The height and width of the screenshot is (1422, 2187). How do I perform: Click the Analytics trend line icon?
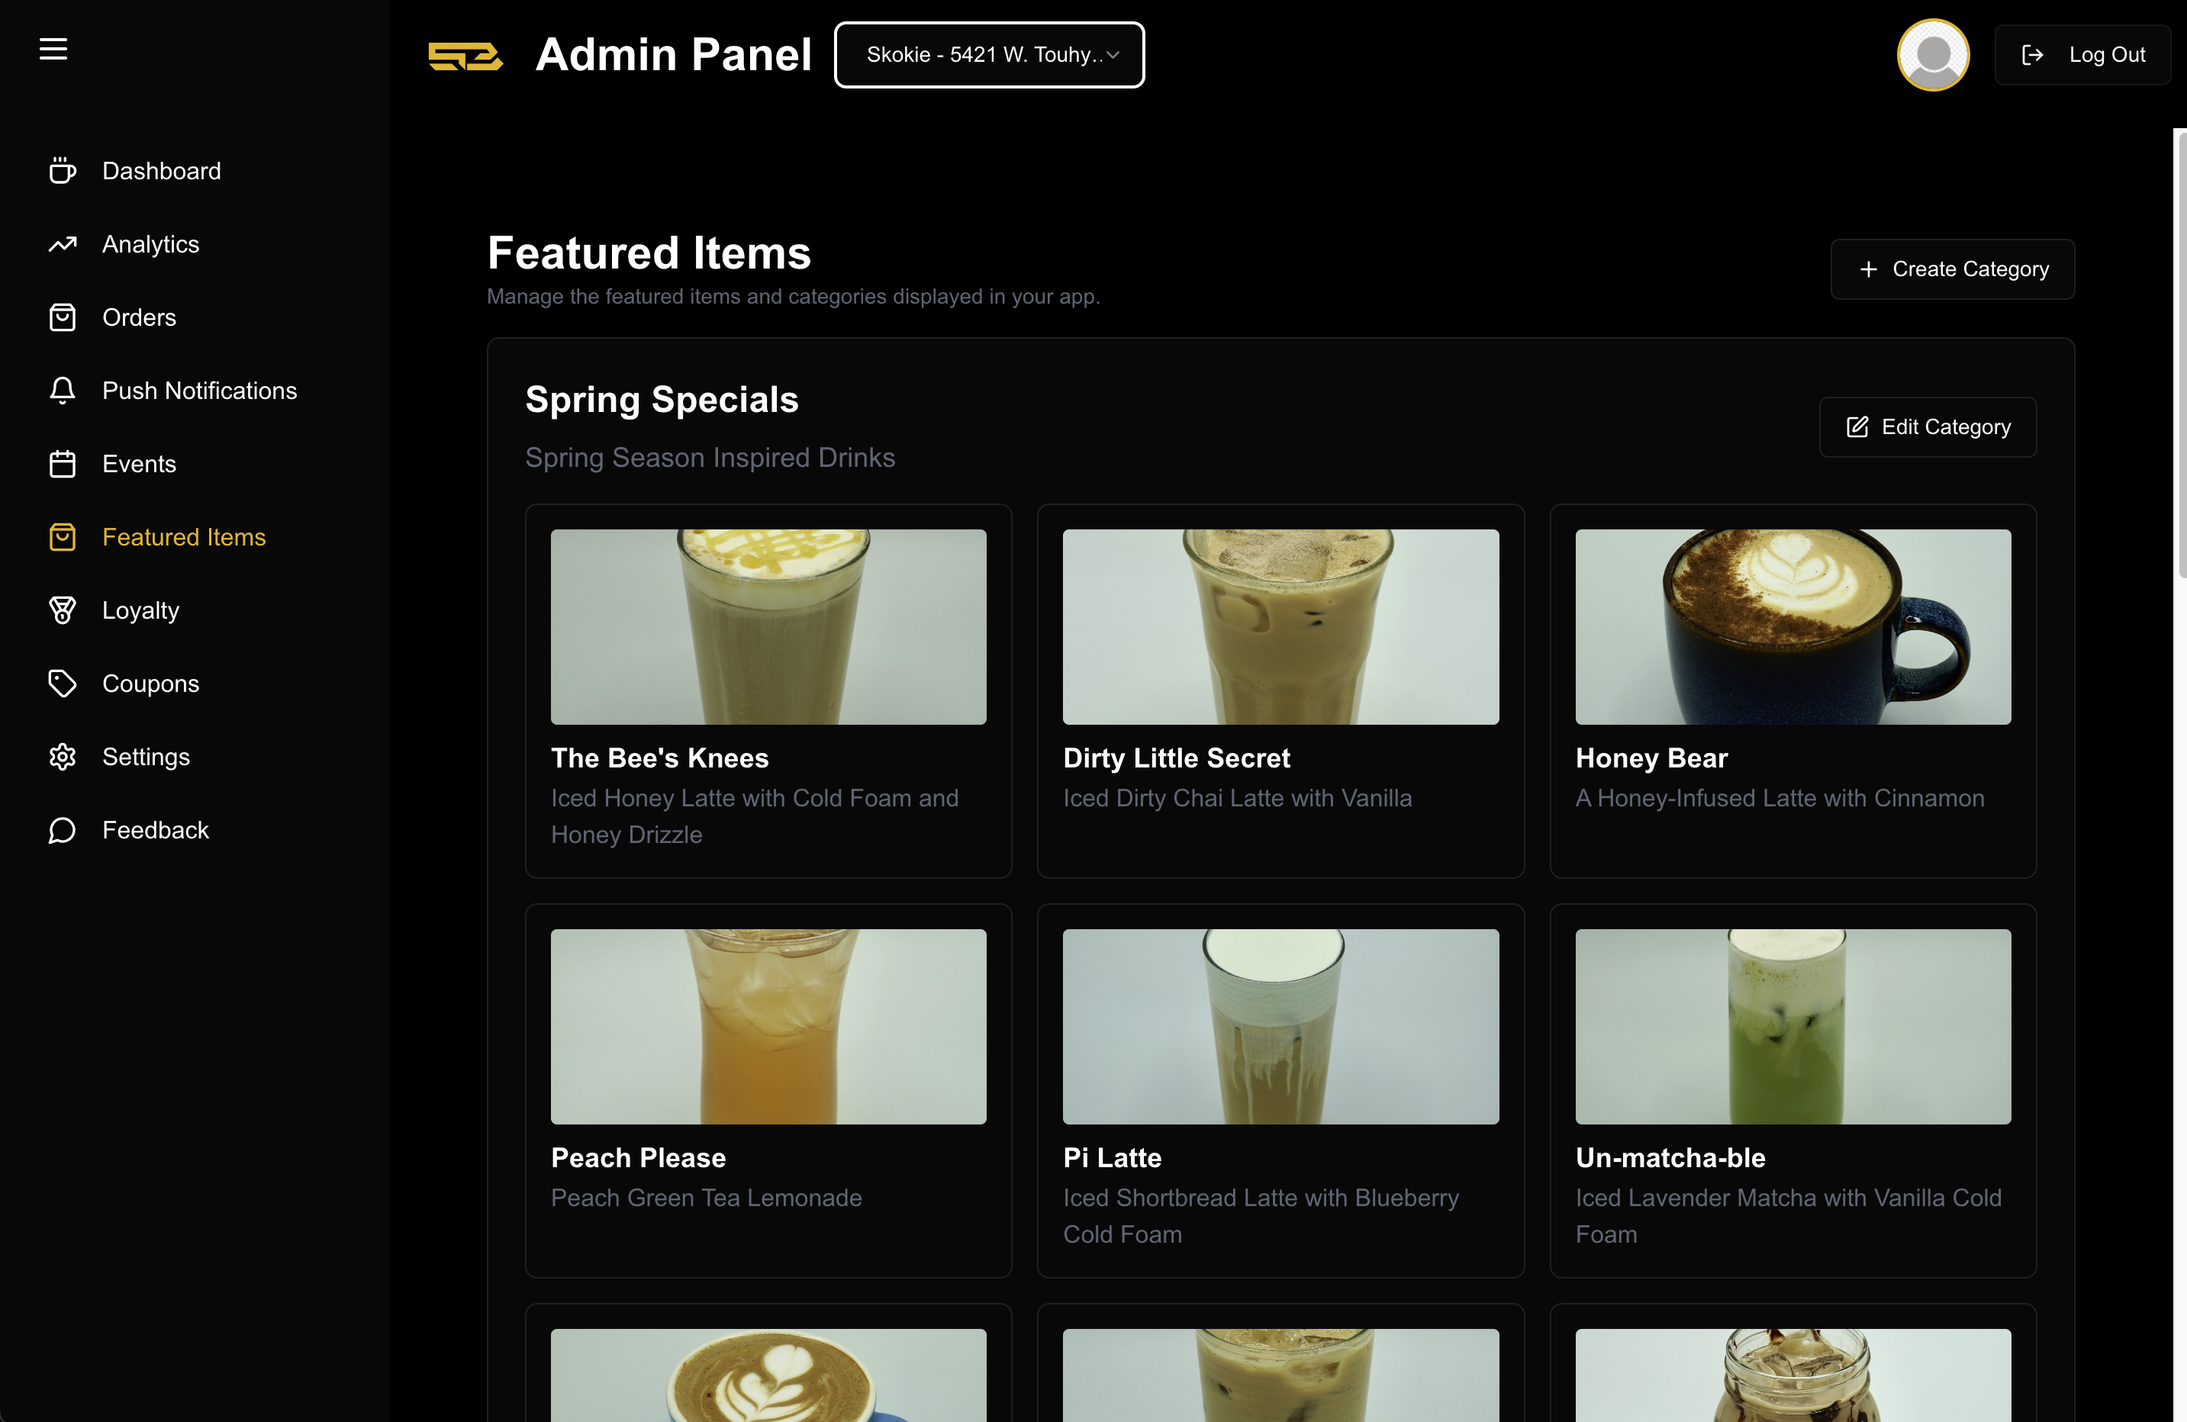pos(62,244)
